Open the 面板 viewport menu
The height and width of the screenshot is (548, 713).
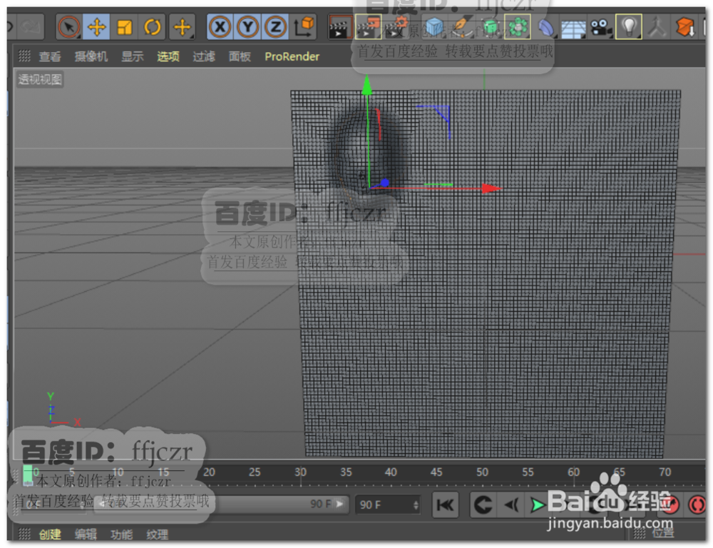tap(240, 56)
